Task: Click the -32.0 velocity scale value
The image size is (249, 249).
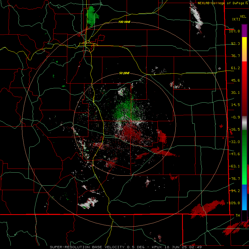Action: point(234,142)
